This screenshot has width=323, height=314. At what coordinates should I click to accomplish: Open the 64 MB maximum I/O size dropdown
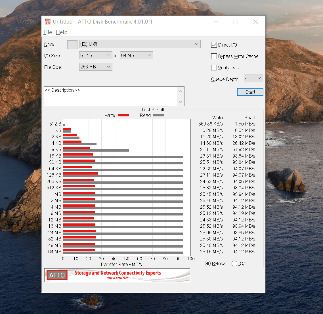(136, 55)
